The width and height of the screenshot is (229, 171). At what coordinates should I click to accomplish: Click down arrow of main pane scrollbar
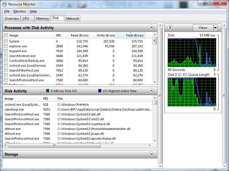pyautogui.click(x=160, y=166)
